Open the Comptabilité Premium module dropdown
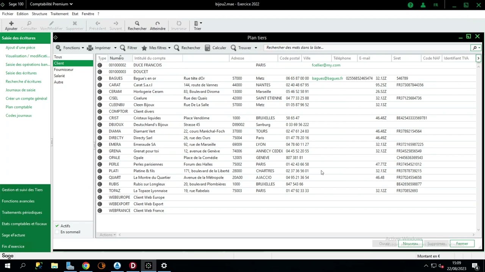The height and width of the screenshot is (272, 485). [x=51, y=4]
